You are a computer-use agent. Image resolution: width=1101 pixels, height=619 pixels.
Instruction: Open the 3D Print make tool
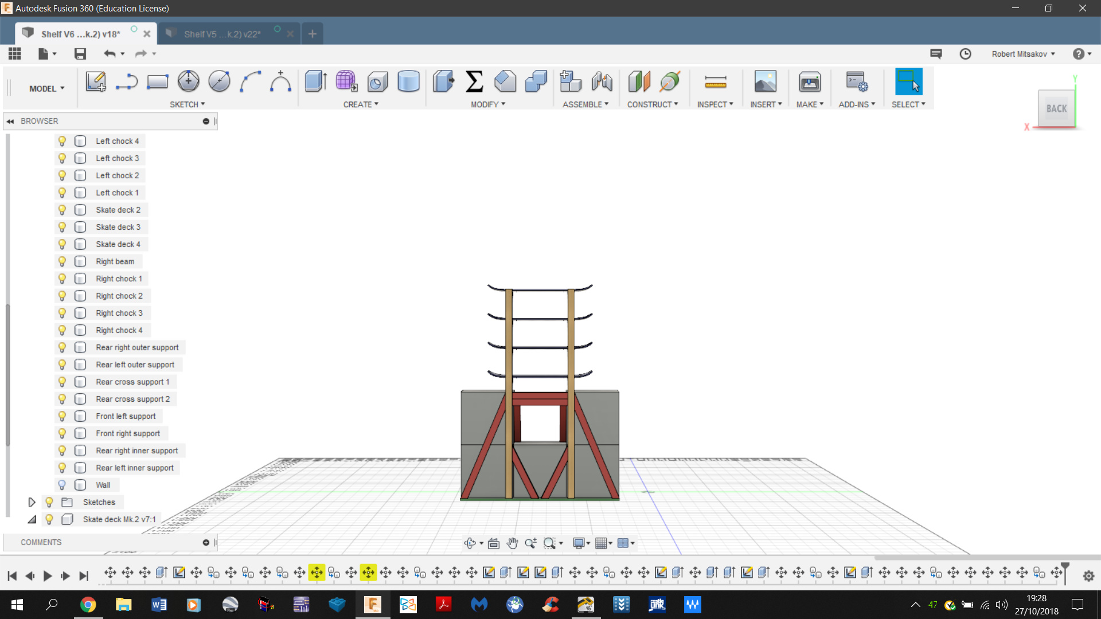tap(810, 81)
